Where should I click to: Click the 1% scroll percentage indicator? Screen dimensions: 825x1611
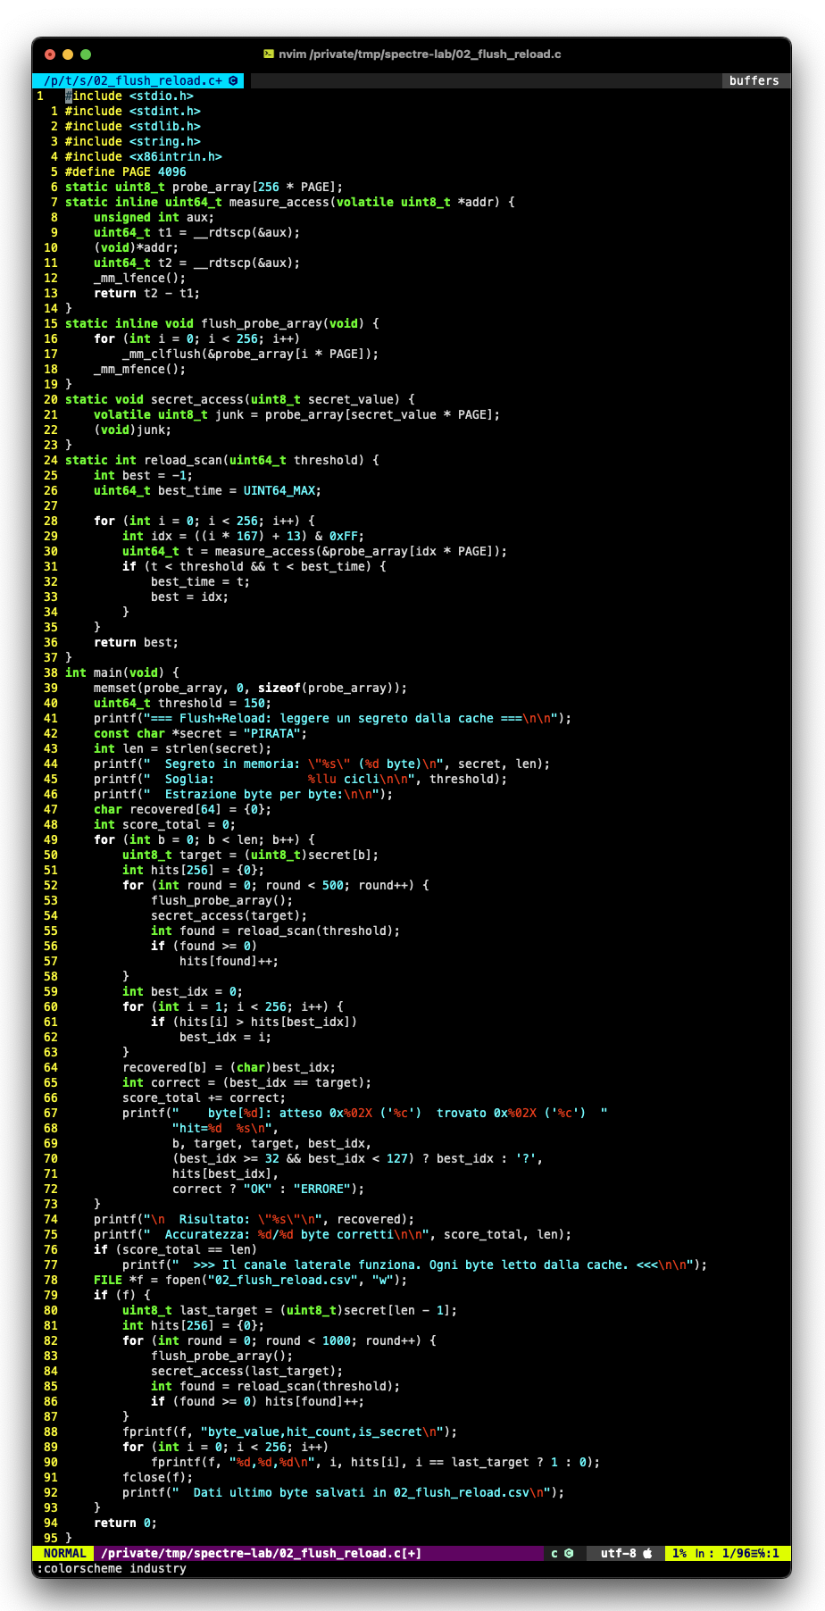679,1553
